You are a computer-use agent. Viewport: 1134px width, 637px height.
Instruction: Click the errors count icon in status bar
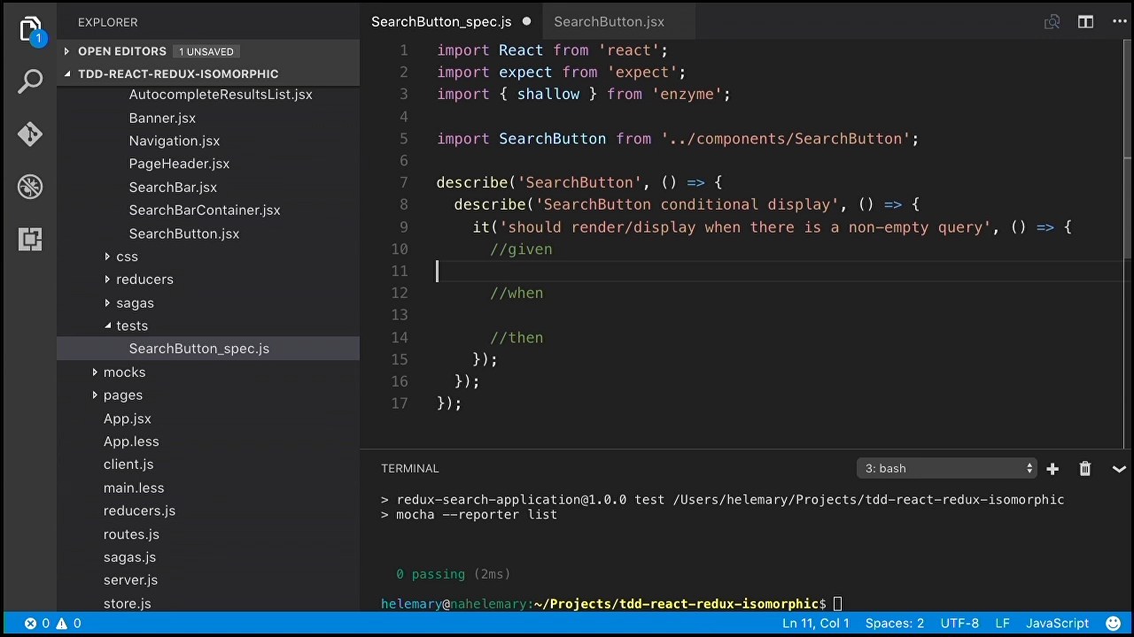click(36, 624)
